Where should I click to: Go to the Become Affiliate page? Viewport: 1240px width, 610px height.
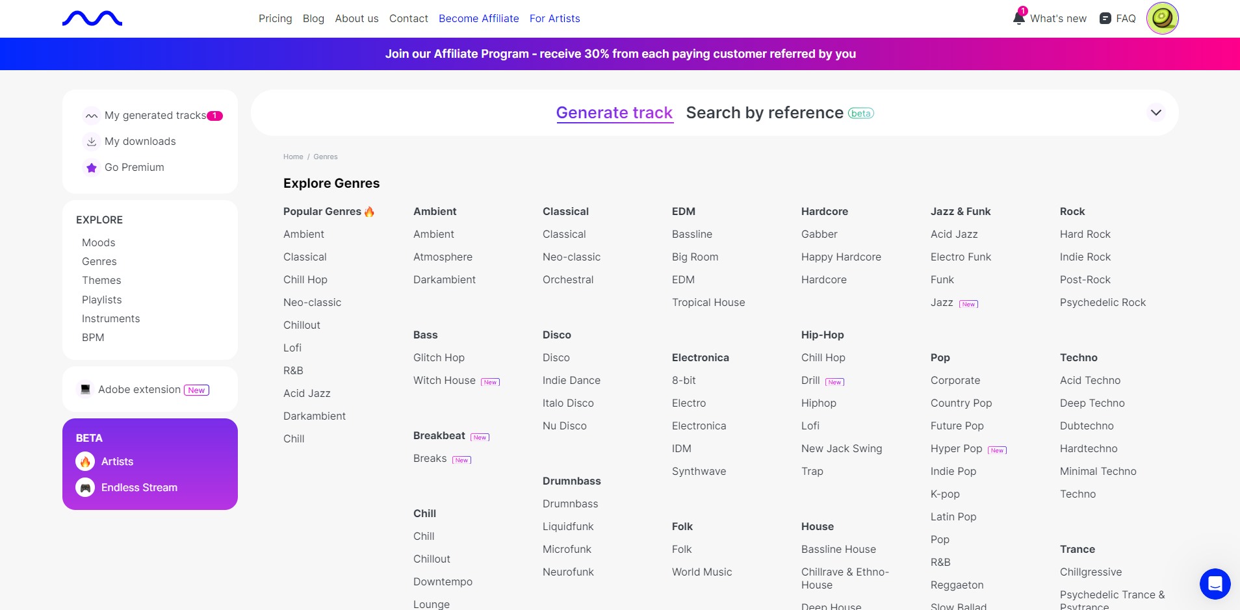point(479,19)
